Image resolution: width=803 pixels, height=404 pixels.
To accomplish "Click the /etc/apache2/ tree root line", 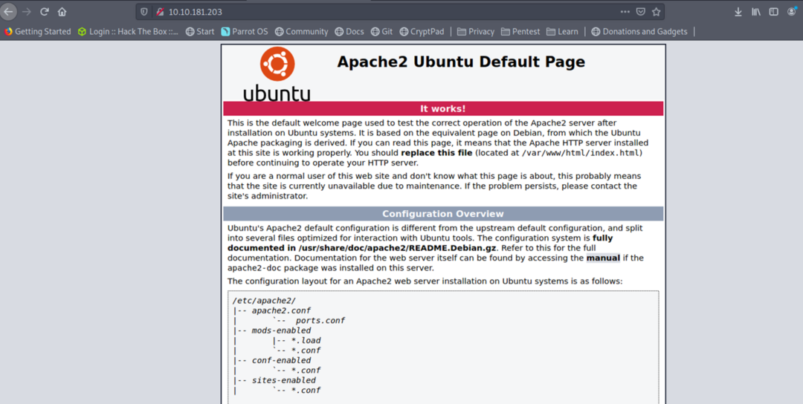I will click(x=264, y=301).
